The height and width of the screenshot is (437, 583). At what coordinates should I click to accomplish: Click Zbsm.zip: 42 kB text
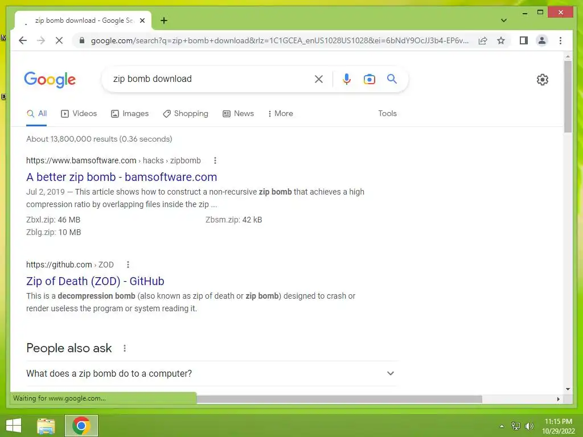pyautogui.click(x=233, y=220)
